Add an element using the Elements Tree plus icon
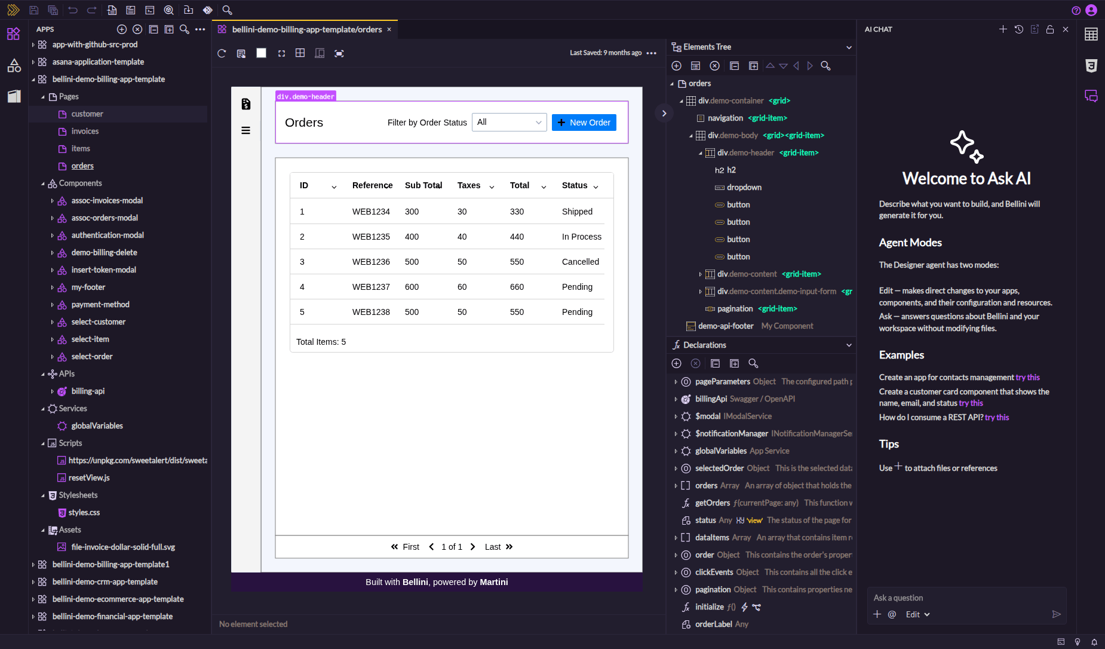The width and height of the screenshot is (1105, 649). tap(676, 66)
